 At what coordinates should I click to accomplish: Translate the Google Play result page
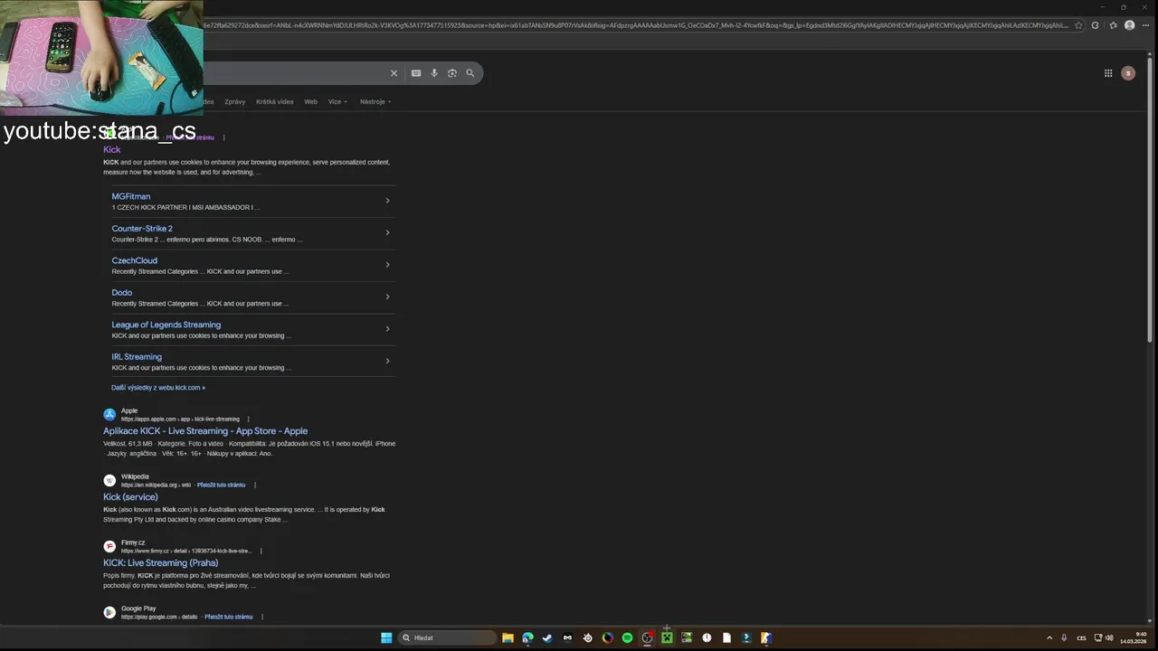(229, 617)
